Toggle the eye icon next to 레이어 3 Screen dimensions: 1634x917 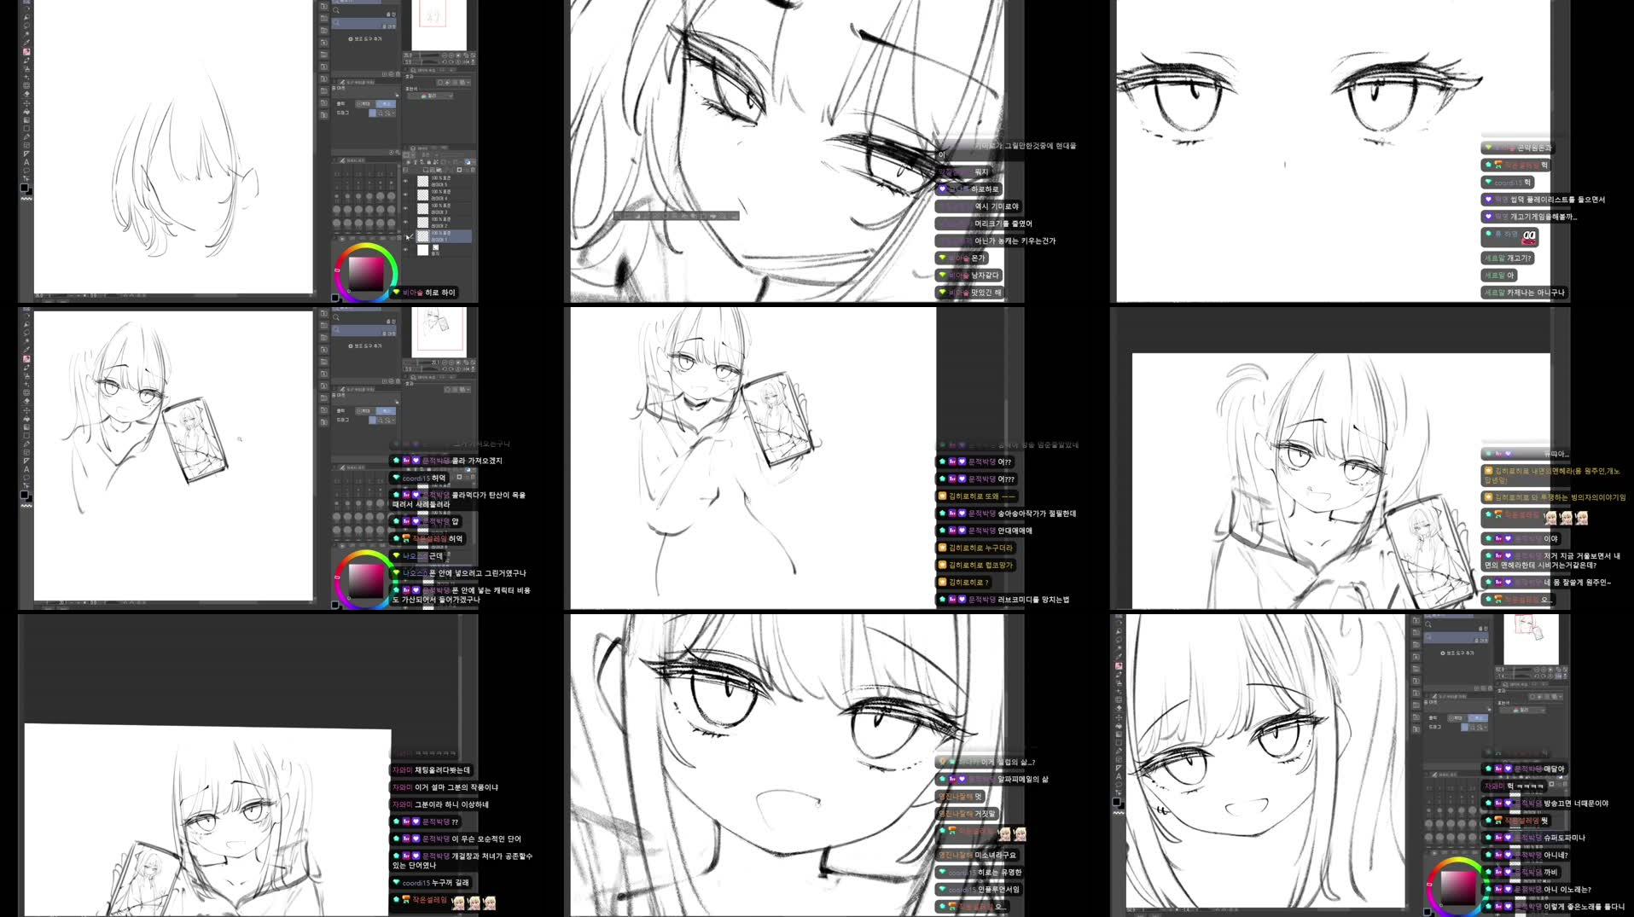(404, 208)
